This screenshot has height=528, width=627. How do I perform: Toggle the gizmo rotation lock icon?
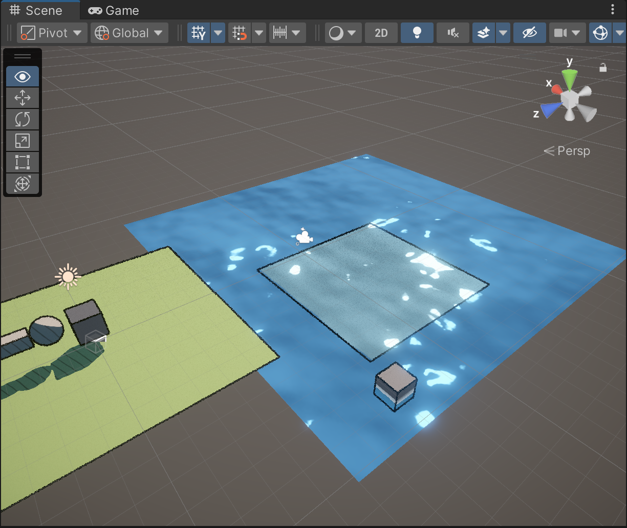pos(603,68)
